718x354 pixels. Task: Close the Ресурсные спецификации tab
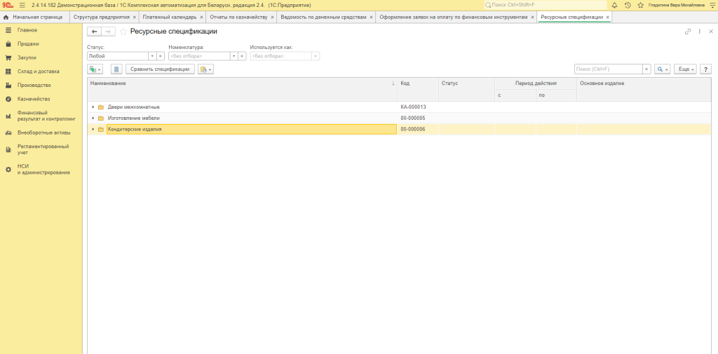coord(608,17)
